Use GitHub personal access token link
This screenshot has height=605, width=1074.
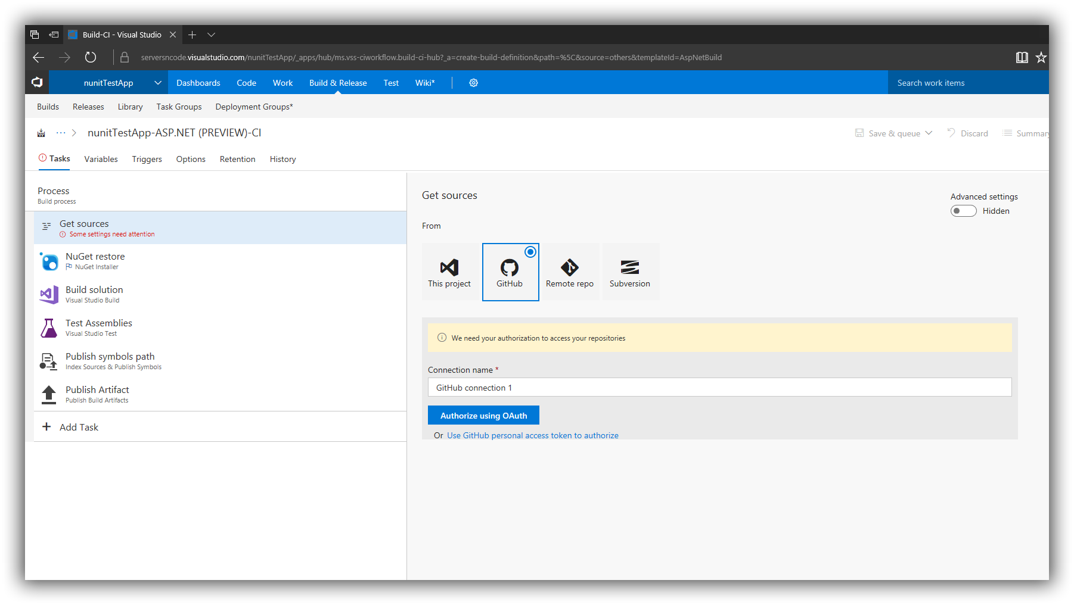(x=533, y=435)
